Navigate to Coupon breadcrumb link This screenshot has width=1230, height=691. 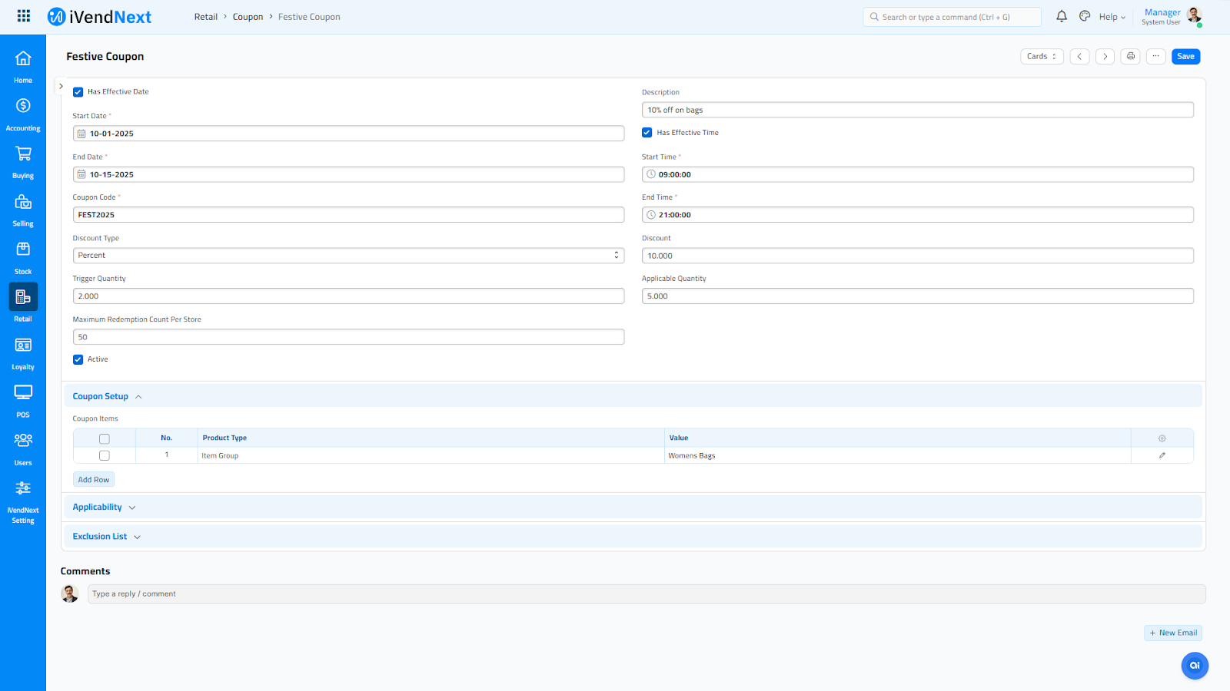coord(248,17)
